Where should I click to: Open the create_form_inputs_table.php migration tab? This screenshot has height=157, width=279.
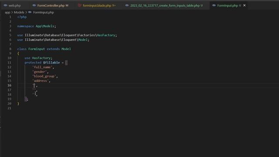click(x=165, y=6)
